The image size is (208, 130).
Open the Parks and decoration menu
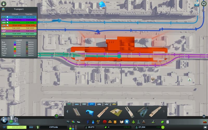point(134,122)
